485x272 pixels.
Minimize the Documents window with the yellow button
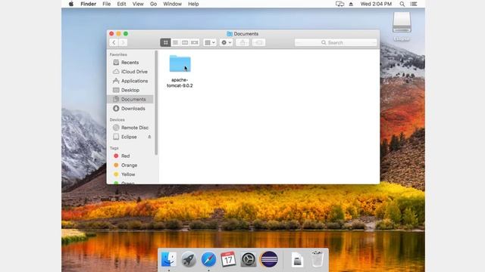tap(118, 33)
